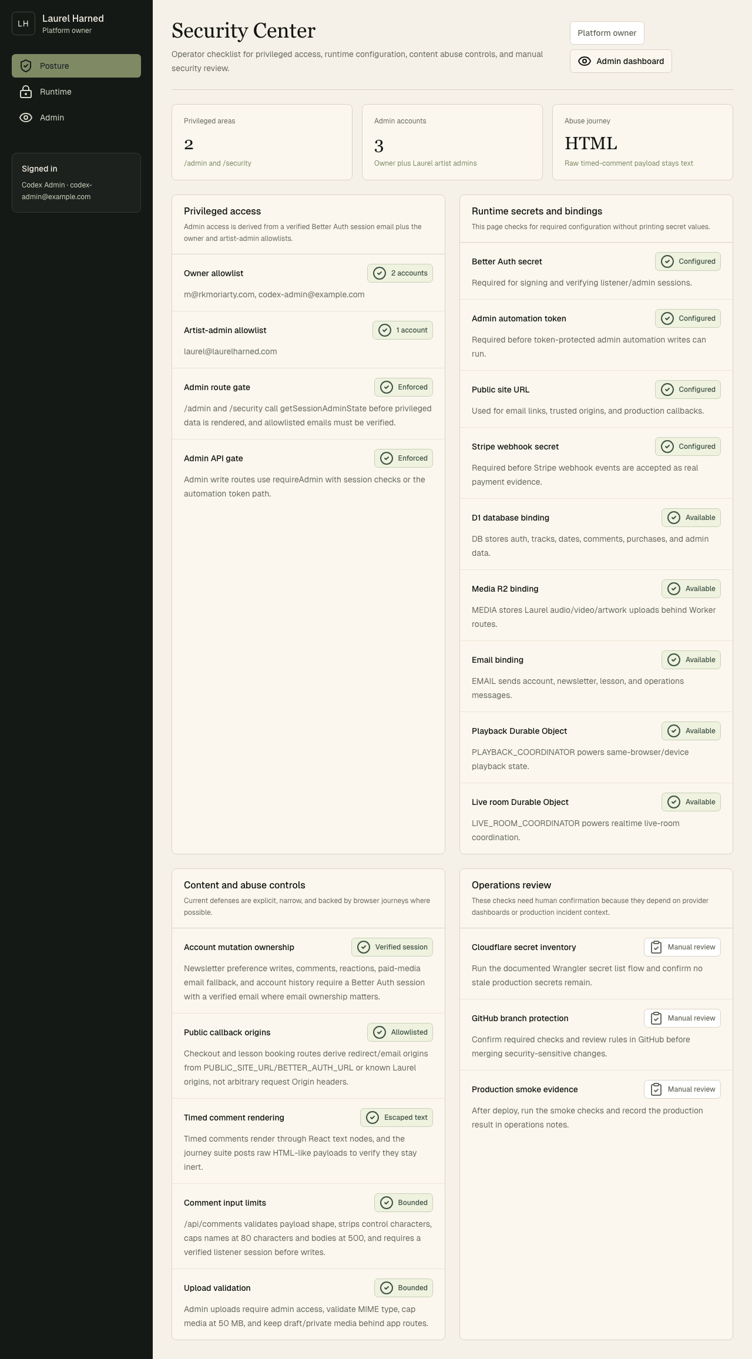This screenshot has height=1359, width=752.
Task: Click Manual review badge for Production smoke evidence
Action: [682, 1089]
